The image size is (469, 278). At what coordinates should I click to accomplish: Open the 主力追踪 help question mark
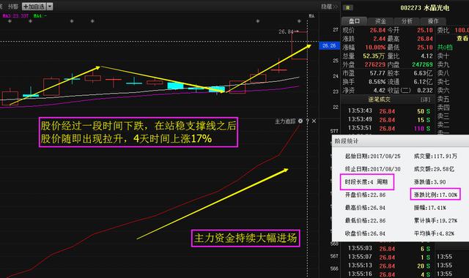(x=308, y=121)
